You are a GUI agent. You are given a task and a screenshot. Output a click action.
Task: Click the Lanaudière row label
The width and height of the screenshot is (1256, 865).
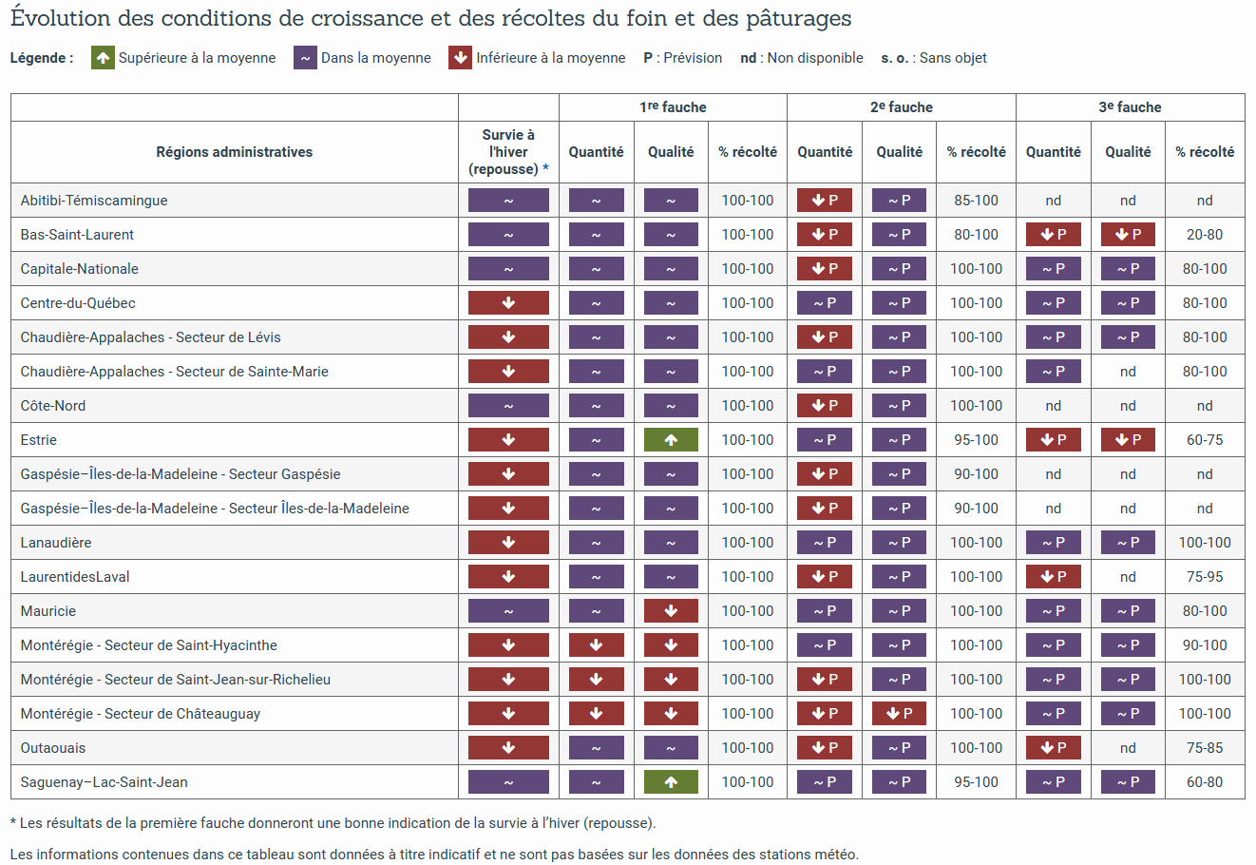(x=56, y=543)
